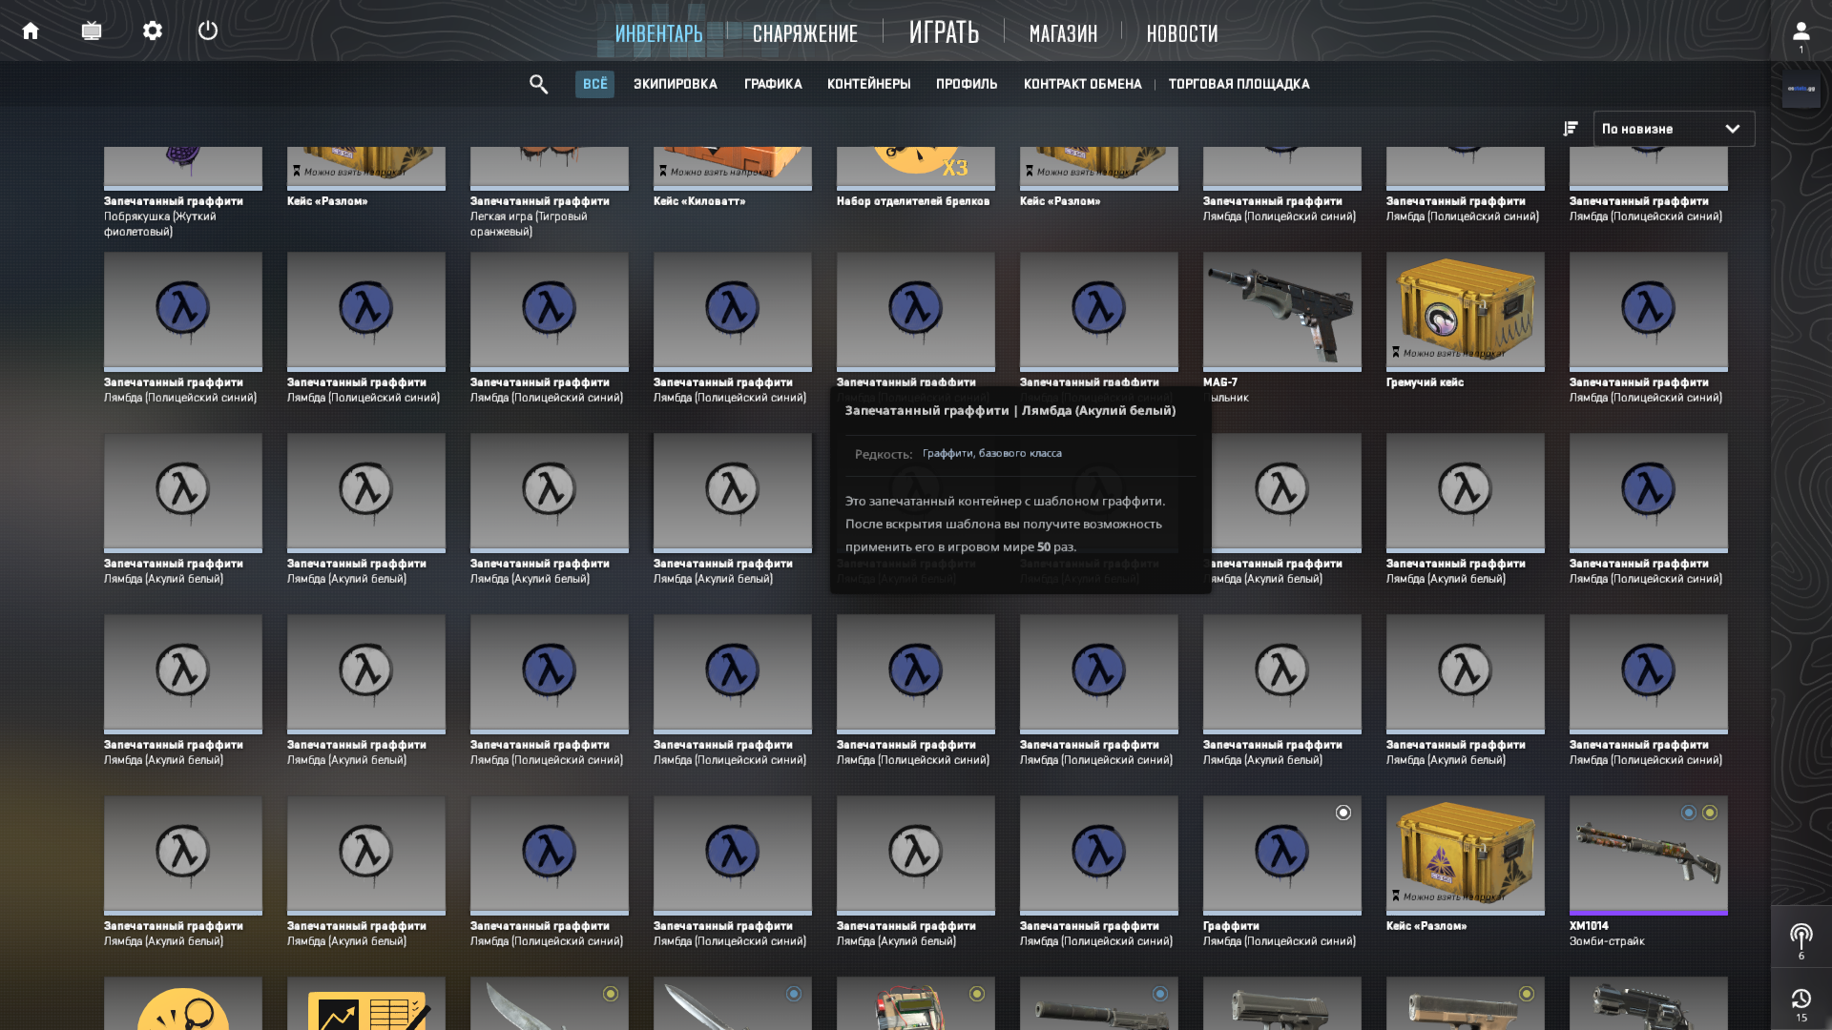Open settings gear icon
The image size is (1832, 1030).
click(x=153, y=31)
